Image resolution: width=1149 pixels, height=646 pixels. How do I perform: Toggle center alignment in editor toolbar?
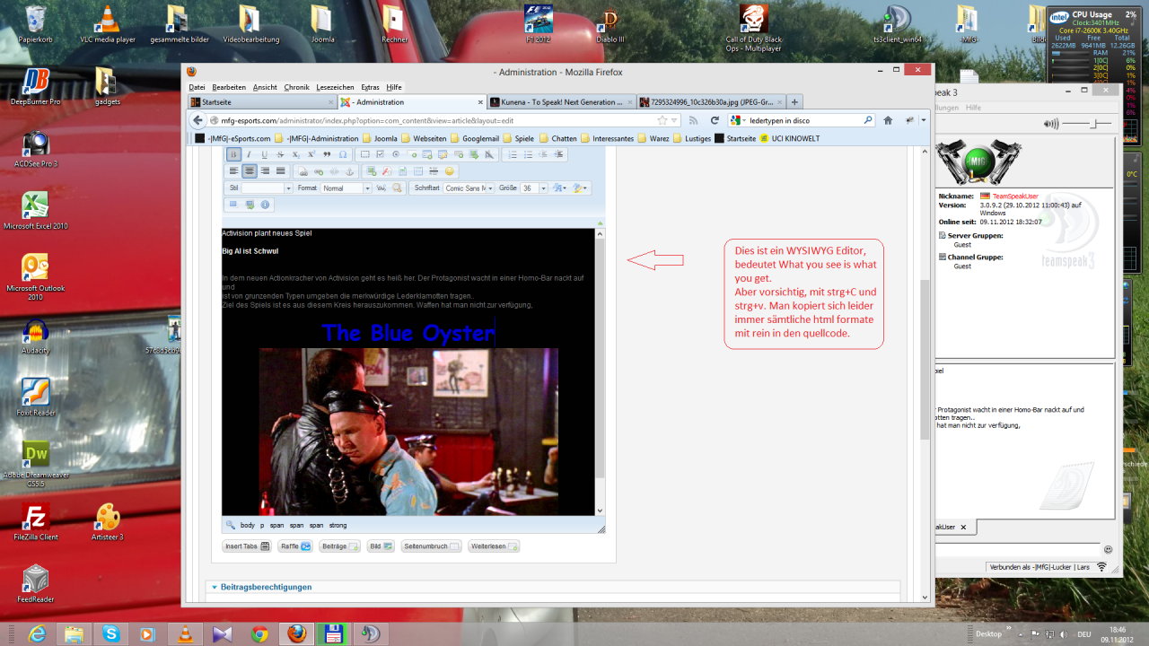pyautogui.click(x=250, y=170)
